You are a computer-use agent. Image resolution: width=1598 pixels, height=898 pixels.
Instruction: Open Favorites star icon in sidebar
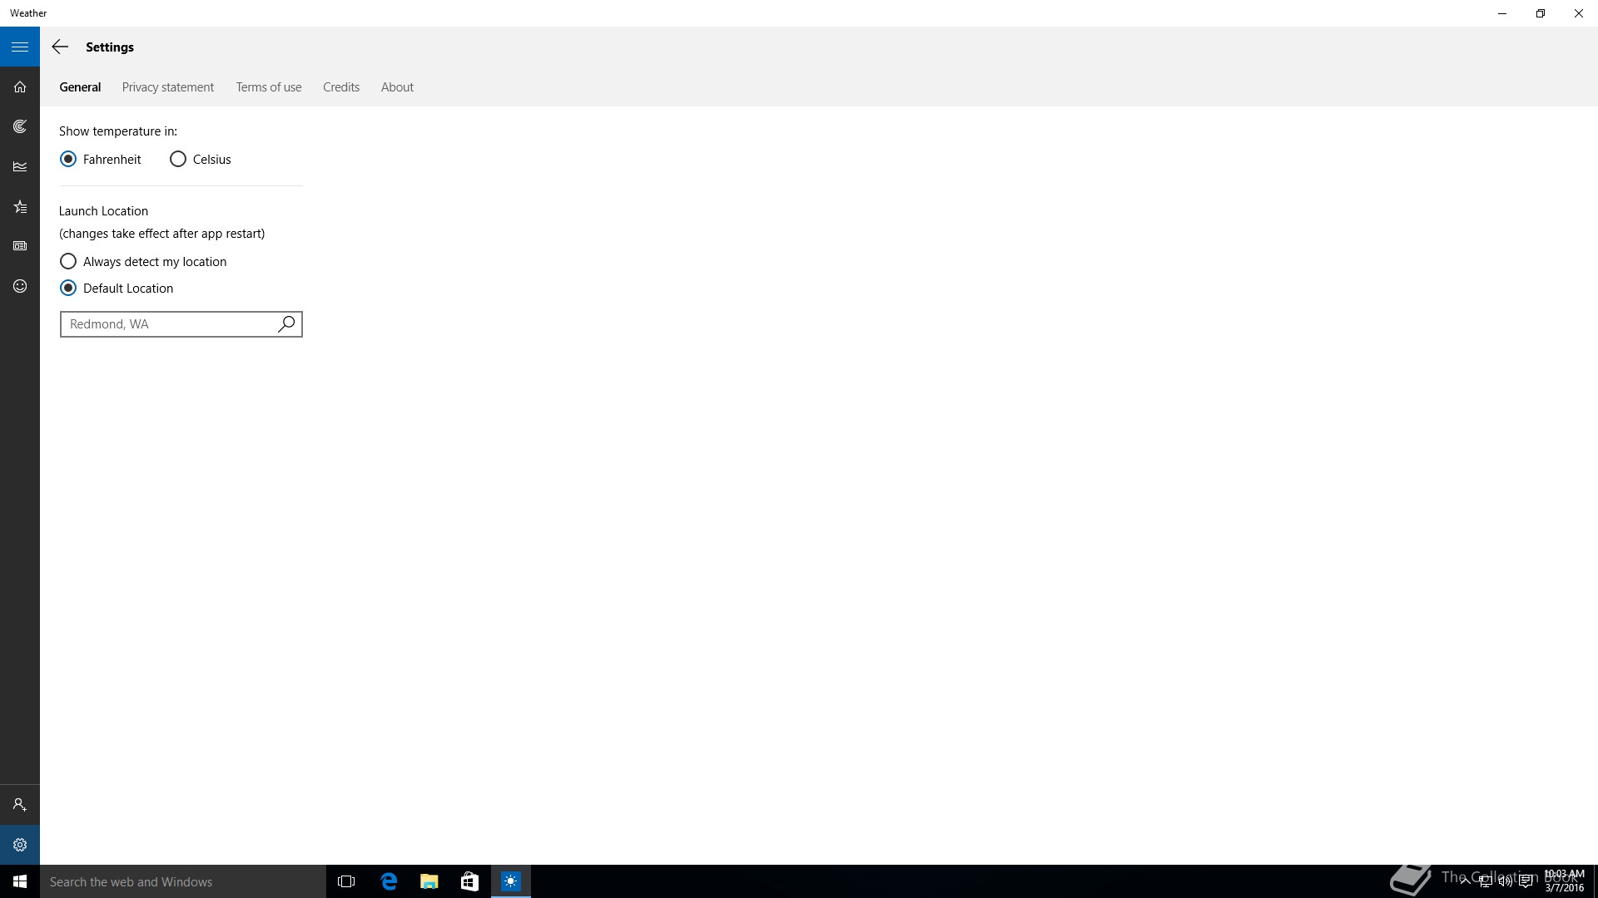click(20, 206)
